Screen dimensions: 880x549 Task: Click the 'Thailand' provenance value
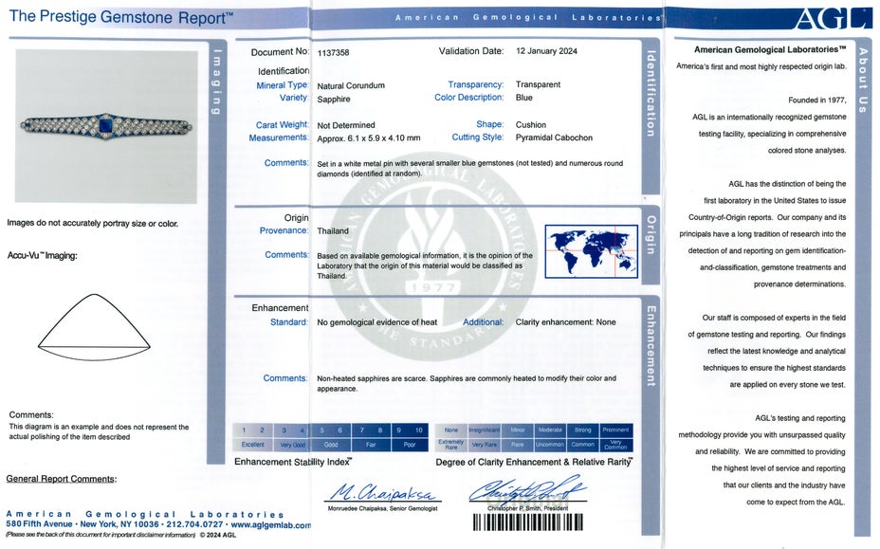333,231
